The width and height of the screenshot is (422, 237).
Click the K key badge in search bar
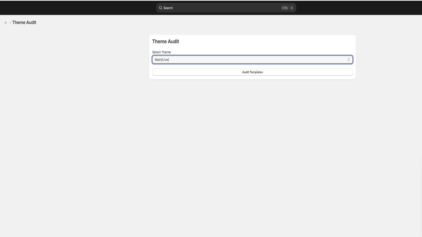click(x=291, y=8)
